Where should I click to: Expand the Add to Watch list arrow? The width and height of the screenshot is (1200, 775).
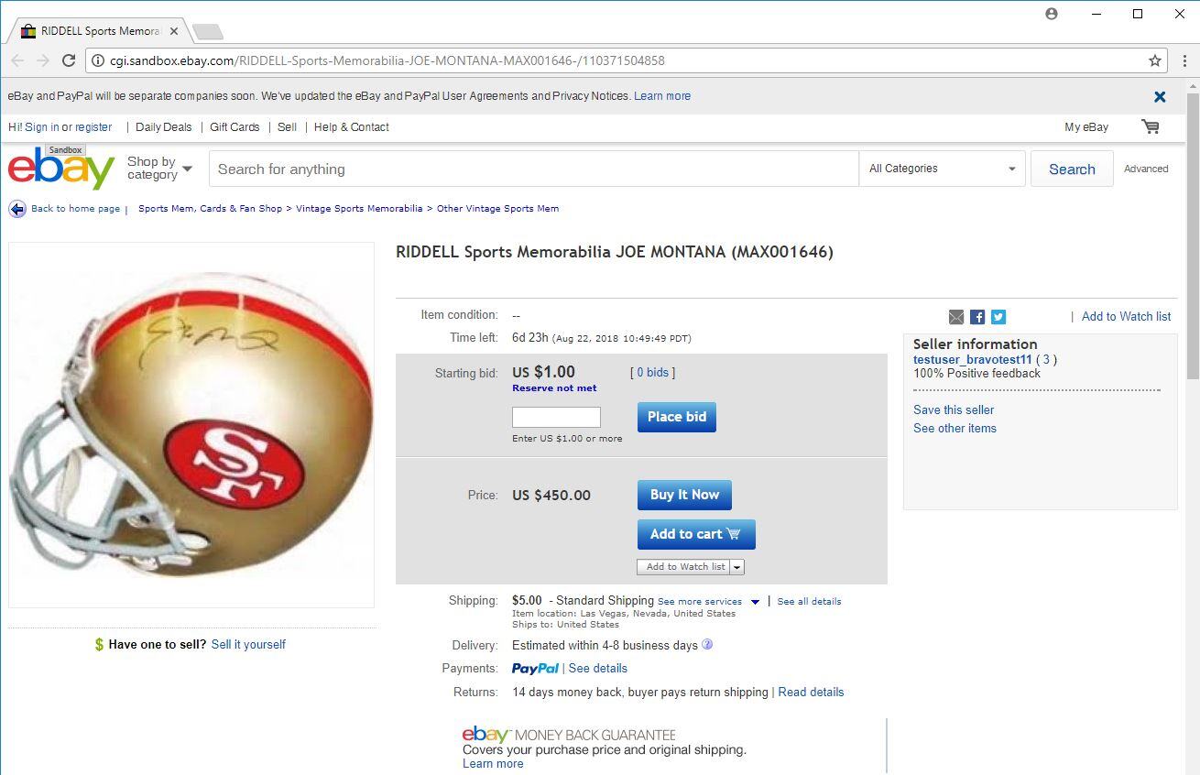[737, 567]
